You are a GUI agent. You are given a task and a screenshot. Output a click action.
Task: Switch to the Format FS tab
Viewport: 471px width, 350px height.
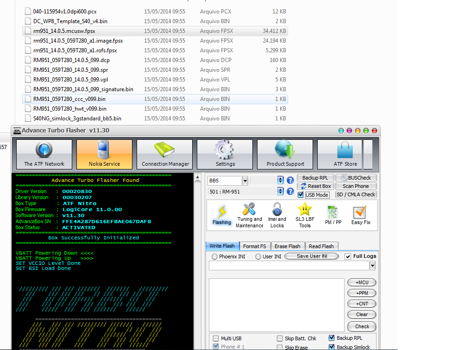pyautogui.click(x=254, y=246)
